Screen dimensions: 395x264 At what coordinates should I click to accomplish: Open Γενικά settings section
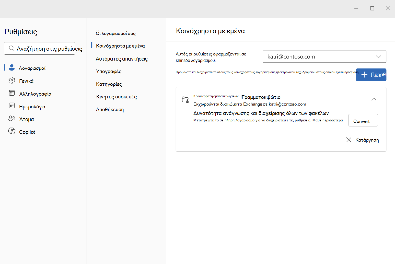tap(26, 81)
